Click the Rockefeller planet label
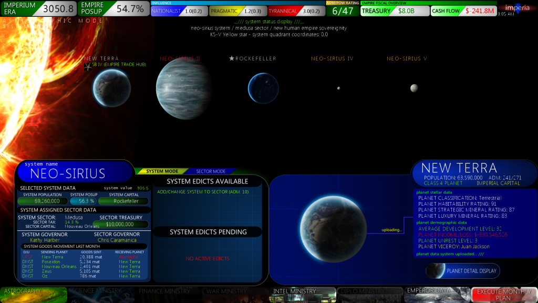This screenshot has width=538, height=303. [256, 58]
